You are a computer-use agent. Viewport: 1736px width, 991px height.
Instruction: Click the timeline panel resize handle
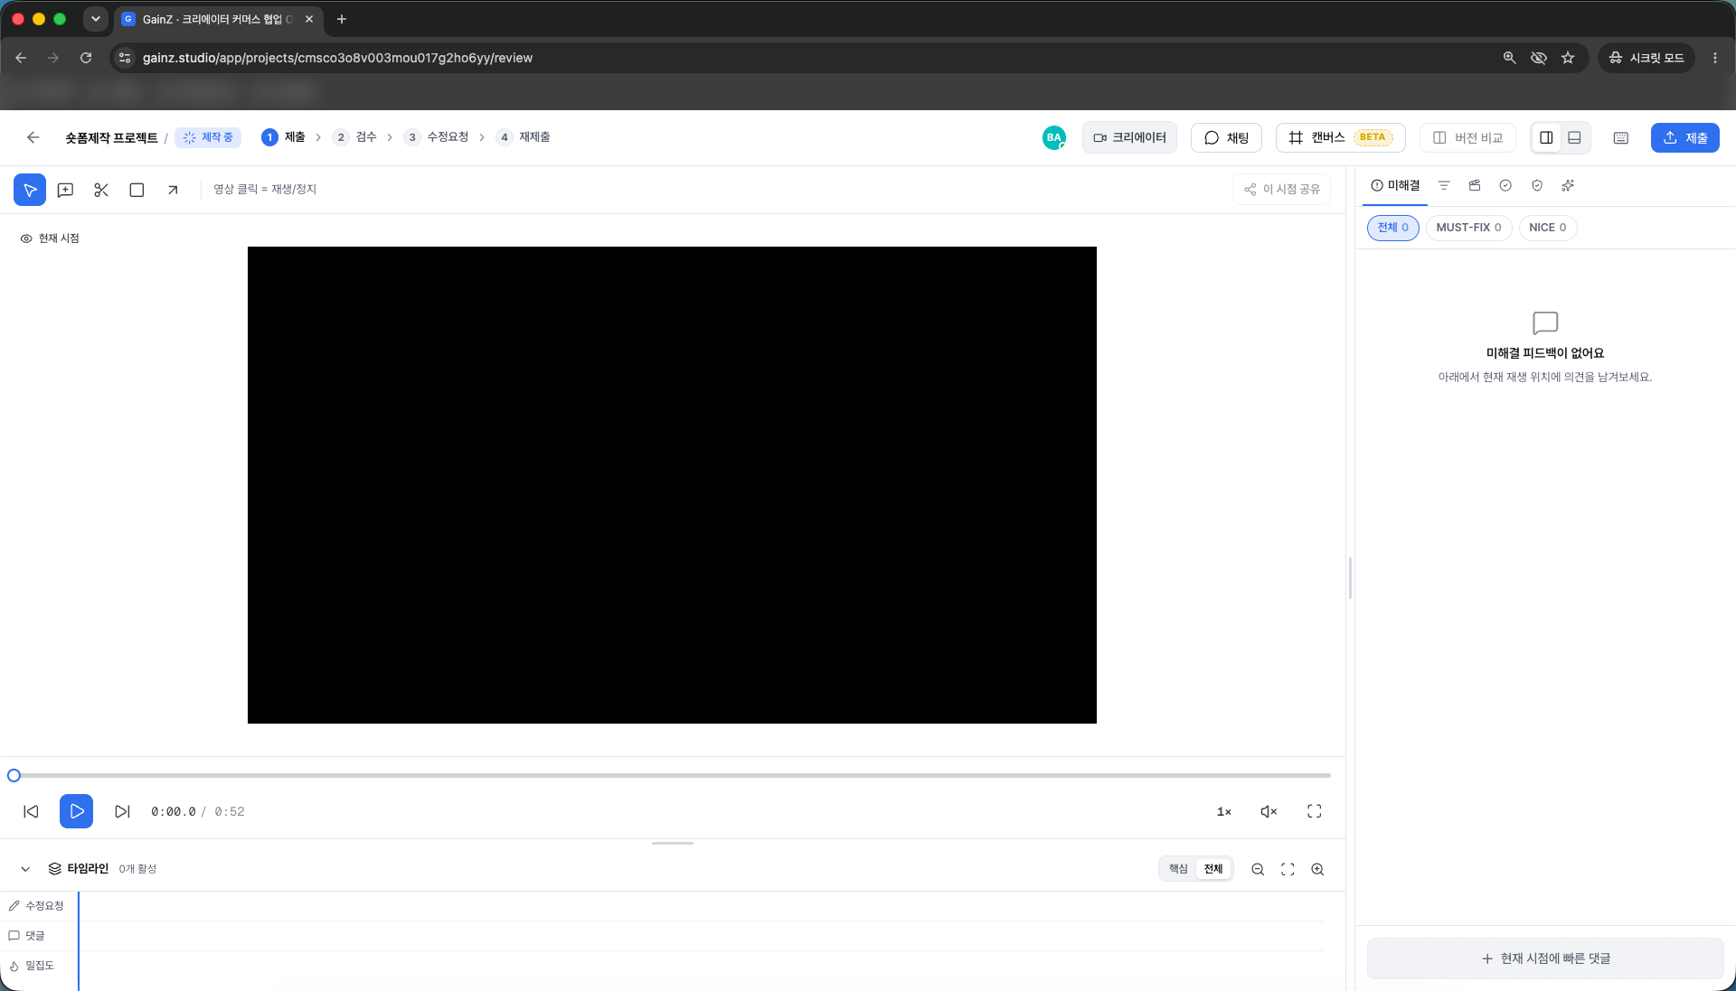[673, 843]
